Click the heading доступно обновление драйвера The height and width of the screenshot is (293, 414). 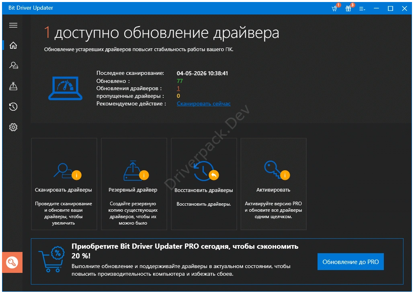click(166, 33)
